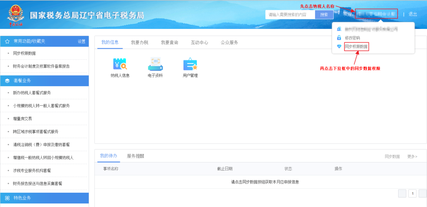Click the 截止日期 column header
The image size is (427, 207).
coord(225,169)
